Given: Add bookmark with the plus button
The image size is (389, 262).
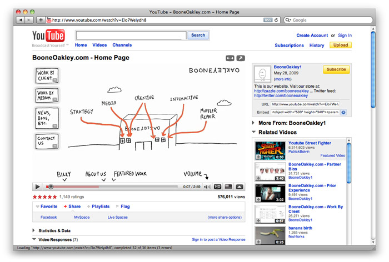Looking at the screenshot, I should (x=41, y=20).
